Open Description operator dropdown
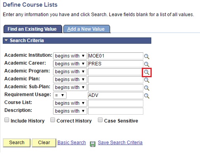Image resolution: width=200 pixels, height=156 pixels. coord(70,111)
